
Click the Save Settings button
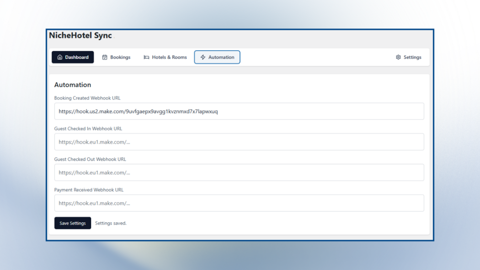73,223
